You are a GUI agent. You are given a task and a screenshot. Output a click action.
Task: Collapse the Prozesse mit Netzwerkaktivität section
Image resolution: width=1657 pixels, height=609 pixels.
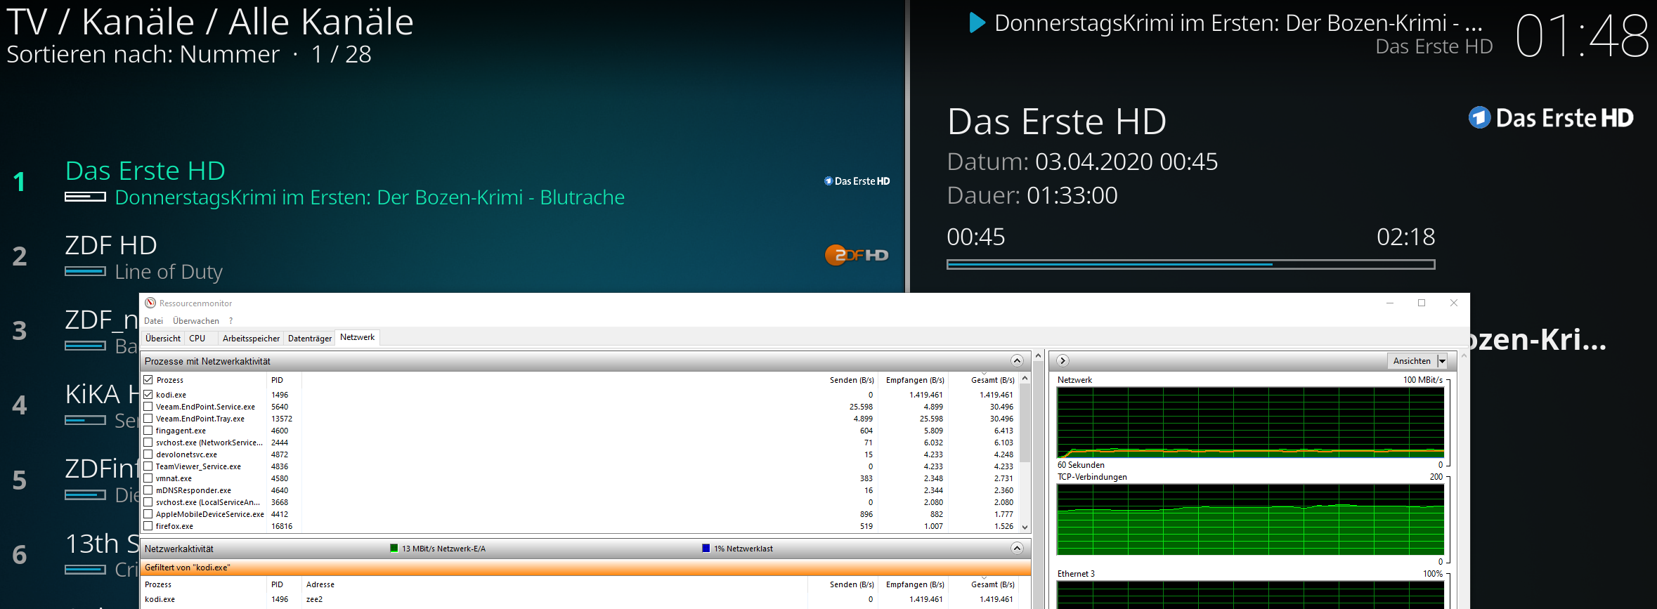[1016, 360]
